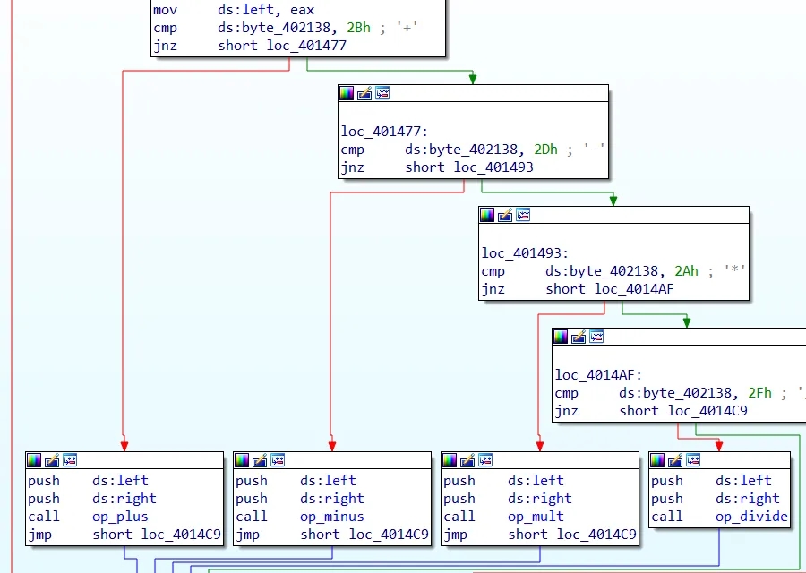Click the node color icon on loc_4014AF block
Viewport: 806px width, 573px height.
561,337
